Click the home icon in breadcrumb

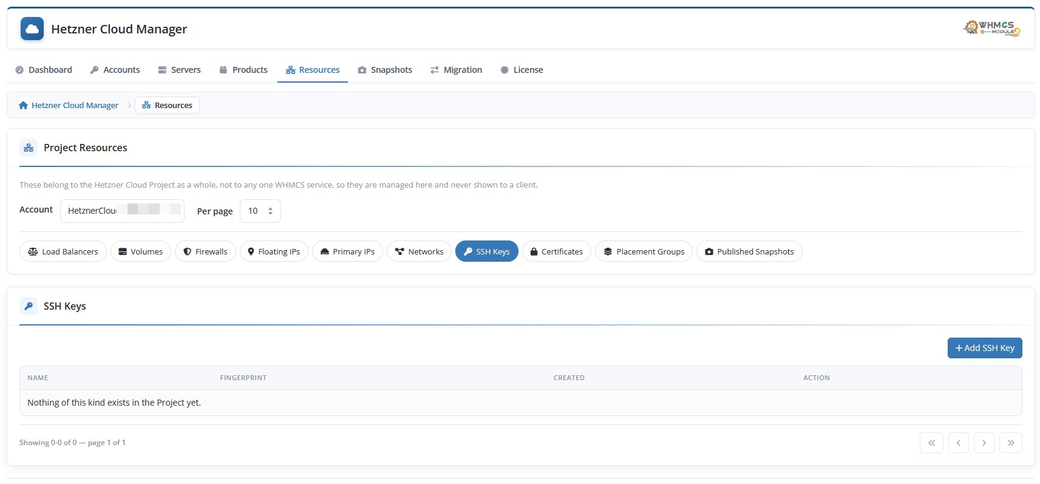tap(23, 105)
